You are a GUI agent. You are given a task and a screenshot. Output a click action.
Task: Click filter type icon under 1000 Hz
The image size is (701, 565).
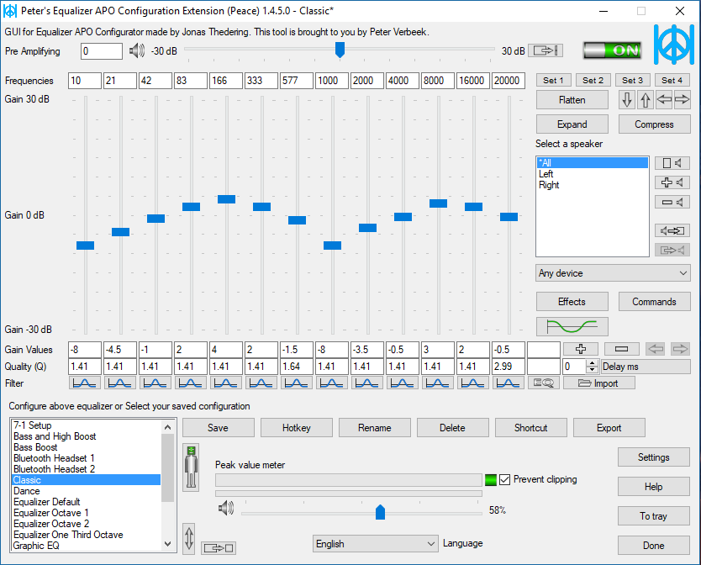(332, 383)
